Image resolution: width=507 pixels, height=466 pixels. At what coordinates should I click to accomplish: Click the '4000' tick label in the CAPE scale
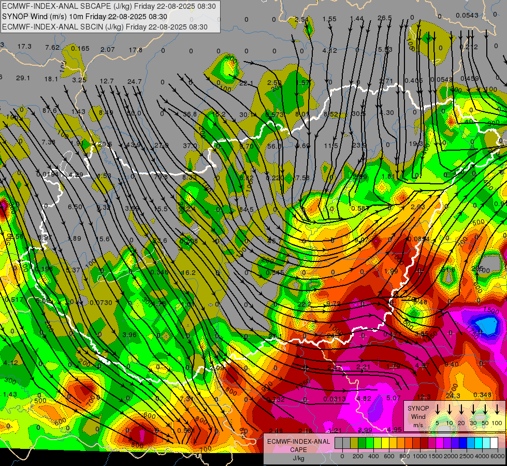tap(482, 456)
